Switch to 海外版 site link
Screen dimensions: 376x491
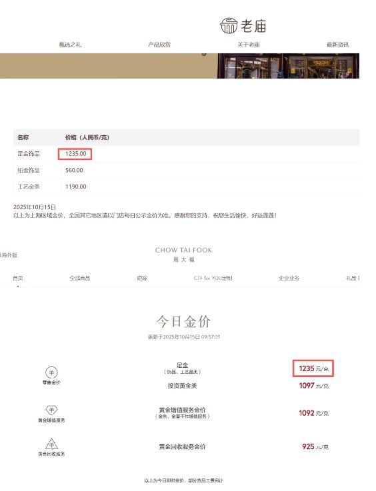pyautogui.click(x=9, y=255)
